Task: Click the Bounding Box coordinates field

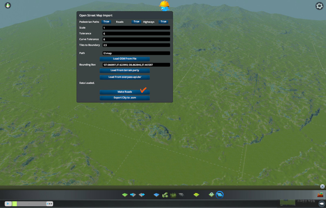Action: (136, 65)
